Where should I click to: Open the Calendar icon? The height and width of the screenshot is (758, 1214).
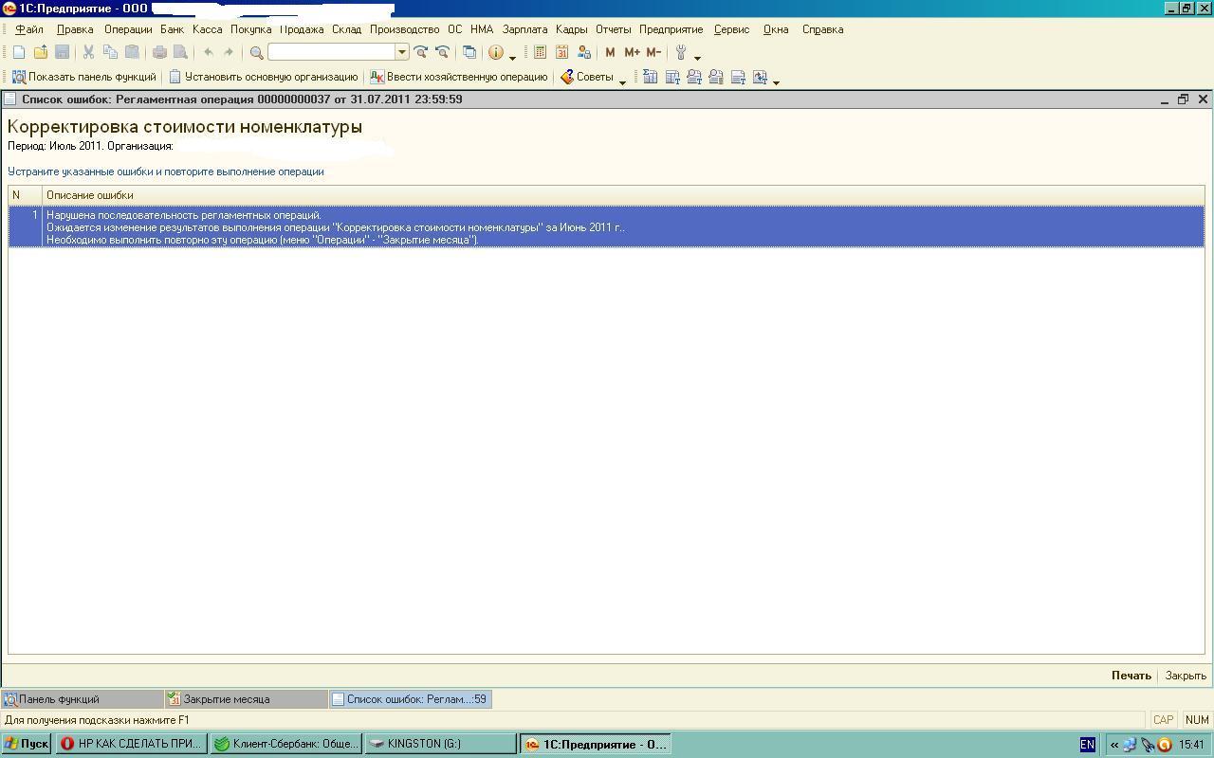pos(561,52)
